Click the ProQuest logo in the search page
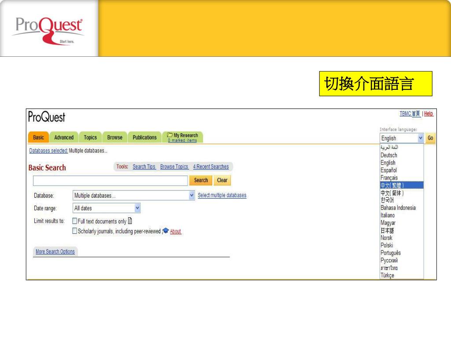451x338 pixels. (47, 117)
